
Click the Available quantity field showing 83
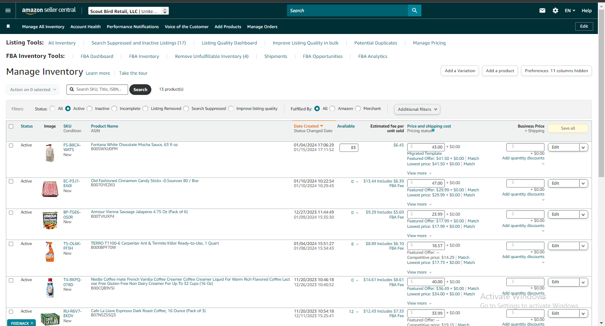(x=349, y=148)
